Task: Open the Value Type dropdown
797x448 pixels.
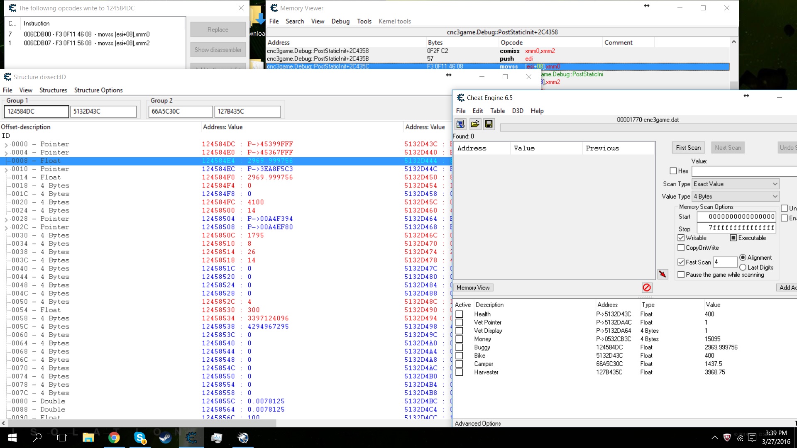Action: click(x=736, y=196)
